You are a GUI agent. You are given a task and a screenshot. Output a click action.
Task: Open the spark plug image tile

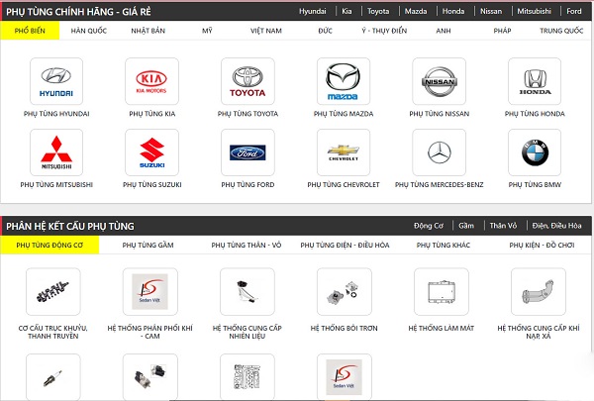(53, 377)
